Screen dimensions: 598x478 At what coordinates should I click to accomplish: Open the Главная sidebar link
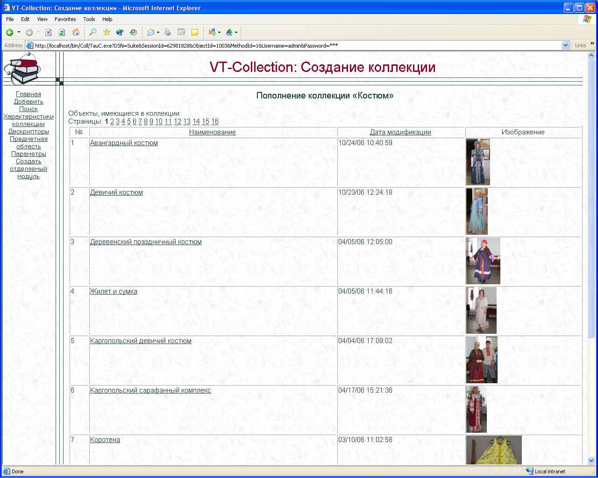click(x=28, y=94)
